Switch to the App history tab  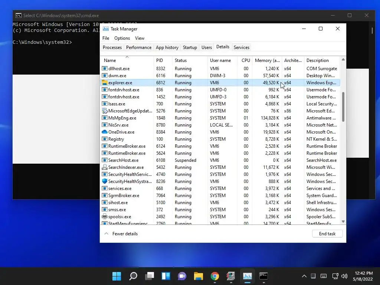click(x=167, y=47)
